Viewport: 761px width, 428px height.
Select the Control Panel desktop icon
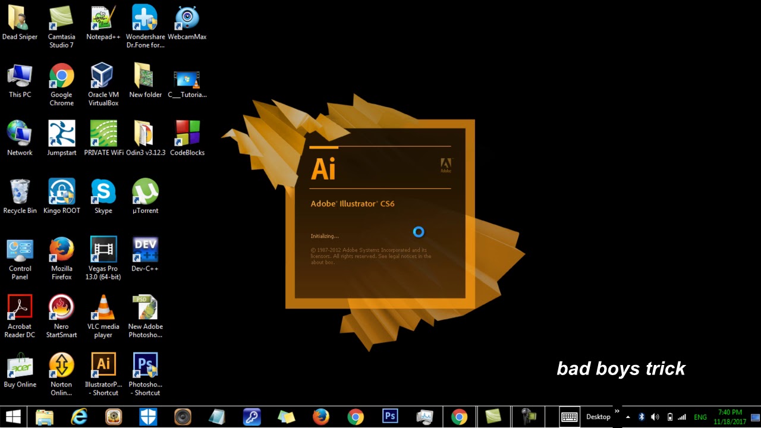[20, 259]
